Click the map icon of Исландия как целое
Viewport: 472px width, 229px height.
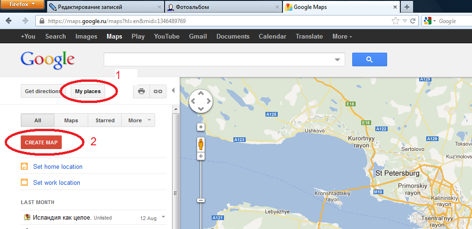27,217
